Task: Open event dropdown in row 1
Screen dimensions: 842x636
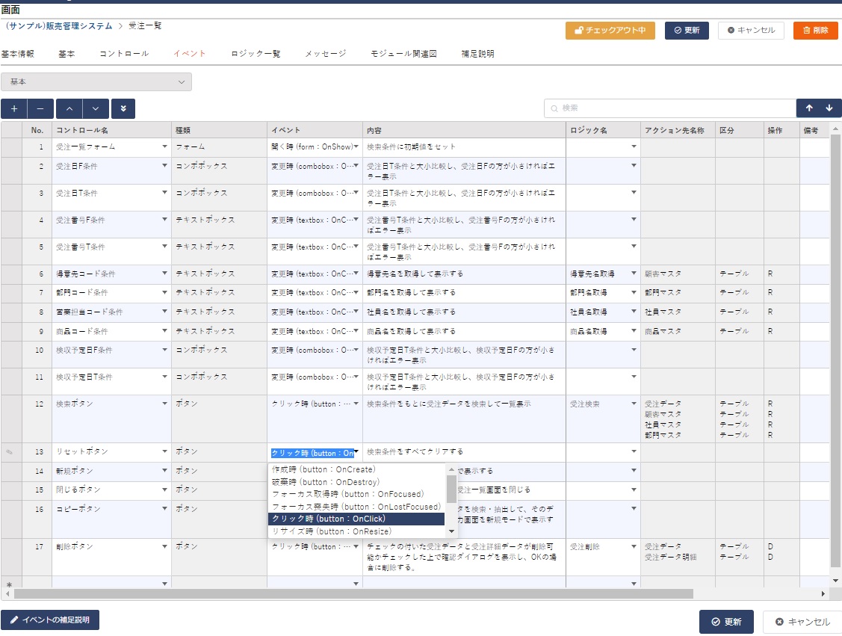Action: click(356, 146)
